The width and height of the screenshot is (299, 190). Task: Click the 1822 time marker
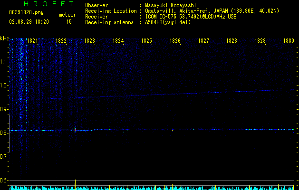(61, 41)
